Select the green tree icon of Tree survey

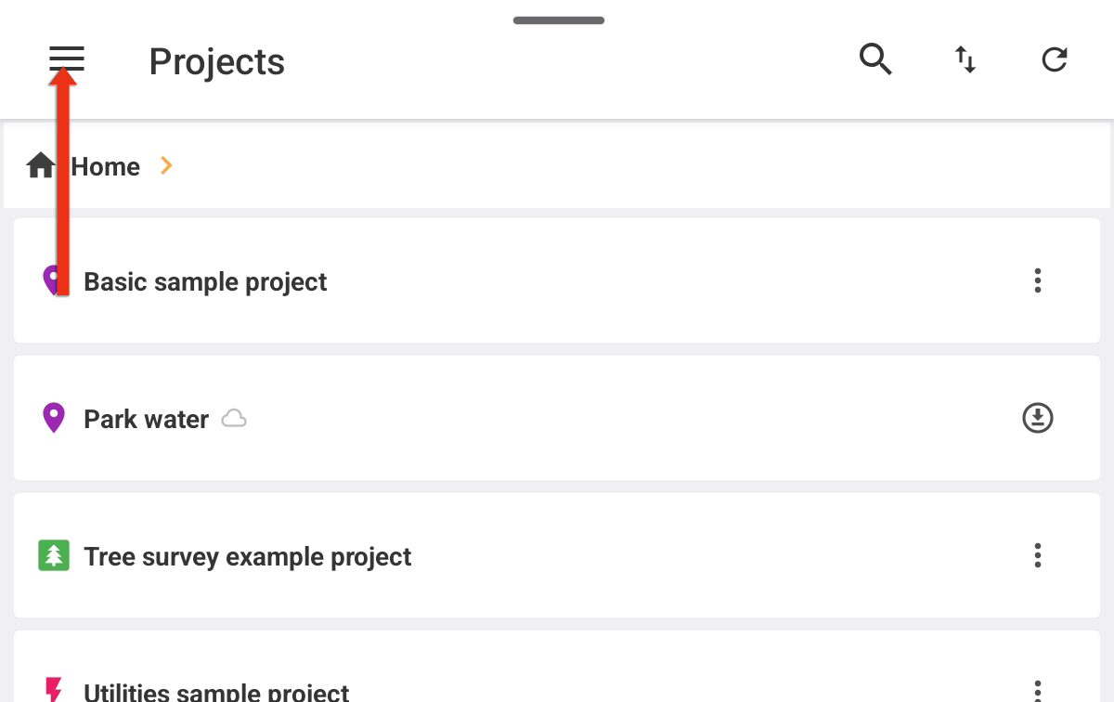click(54, 556)
